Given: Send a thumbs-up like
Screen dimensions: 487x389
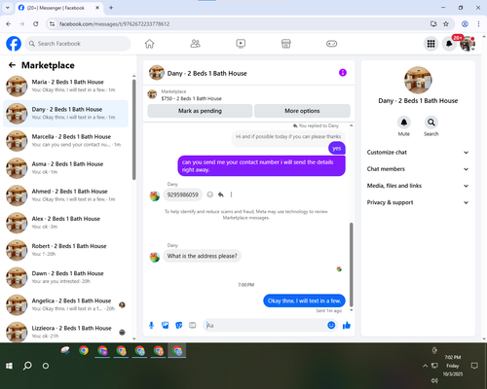Looking at the screenshot, I should [x=347, y=325].
